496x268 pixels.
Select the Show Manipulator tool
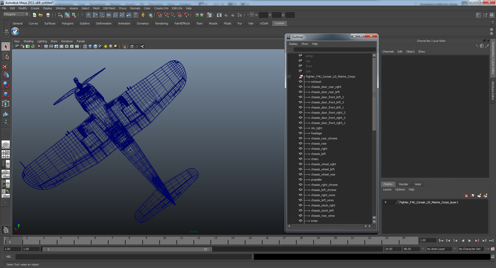6,123
